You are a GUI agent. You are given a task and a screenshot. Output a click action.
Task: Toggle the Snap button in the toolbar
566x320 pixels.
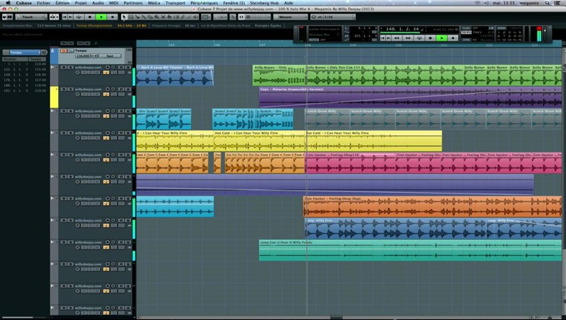(241, 17)
